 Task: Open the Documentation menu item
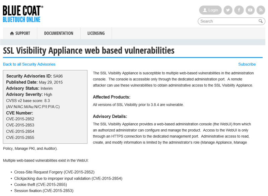tap(59, 34)
